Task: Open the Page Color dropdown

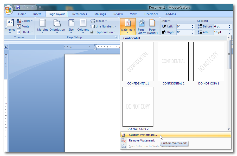Action: (x=141, y=26)
